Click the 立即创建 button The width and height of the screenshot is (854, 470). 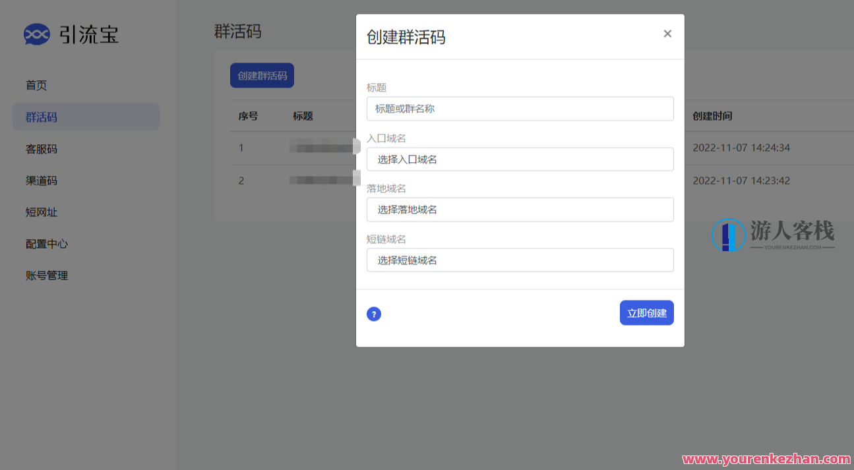646,312
